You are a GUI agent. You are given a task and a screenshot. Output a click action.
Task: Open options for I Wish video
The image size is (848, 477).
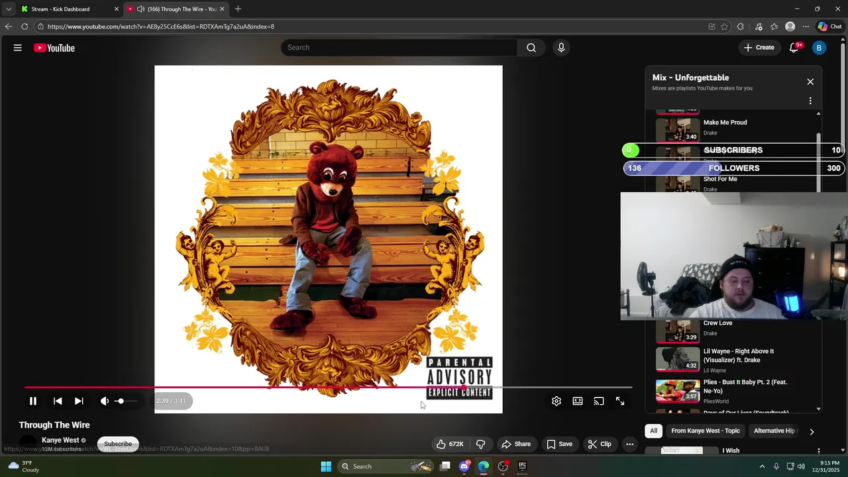pos(818,450)
